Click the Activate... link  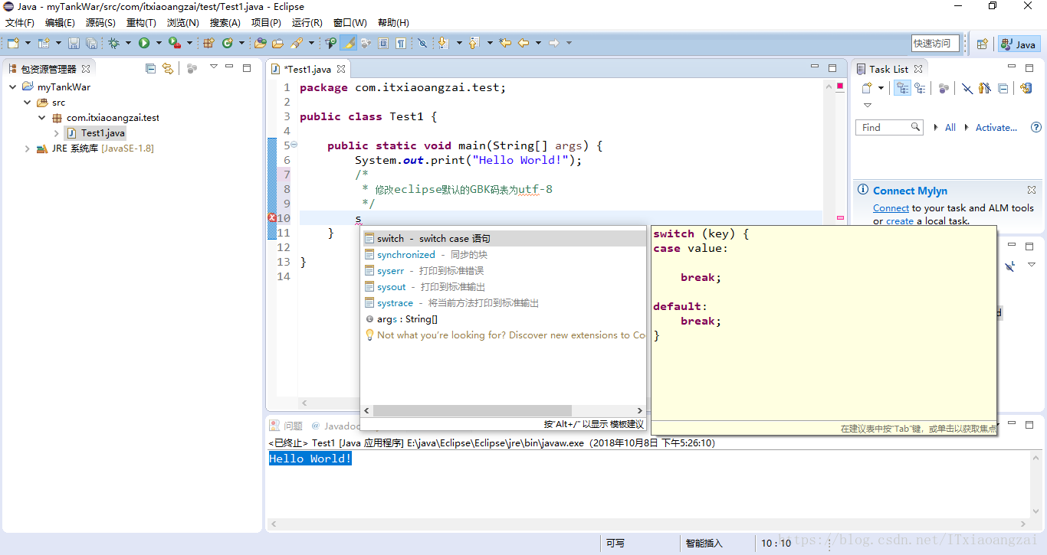click(x=996, y=128)
